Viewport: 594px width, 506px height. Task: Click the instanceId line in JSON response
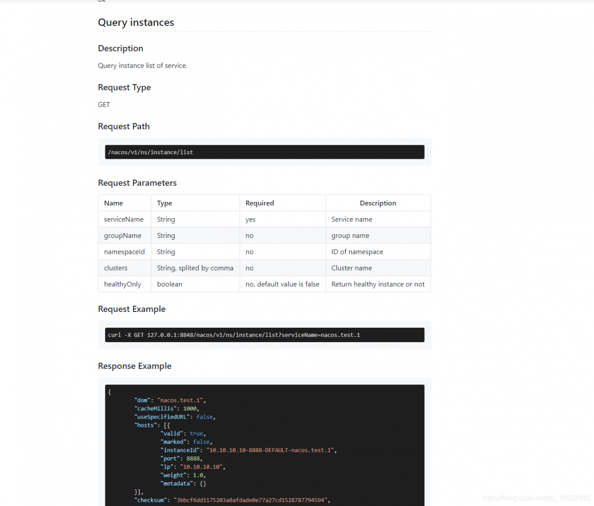[x=248, y=450]
